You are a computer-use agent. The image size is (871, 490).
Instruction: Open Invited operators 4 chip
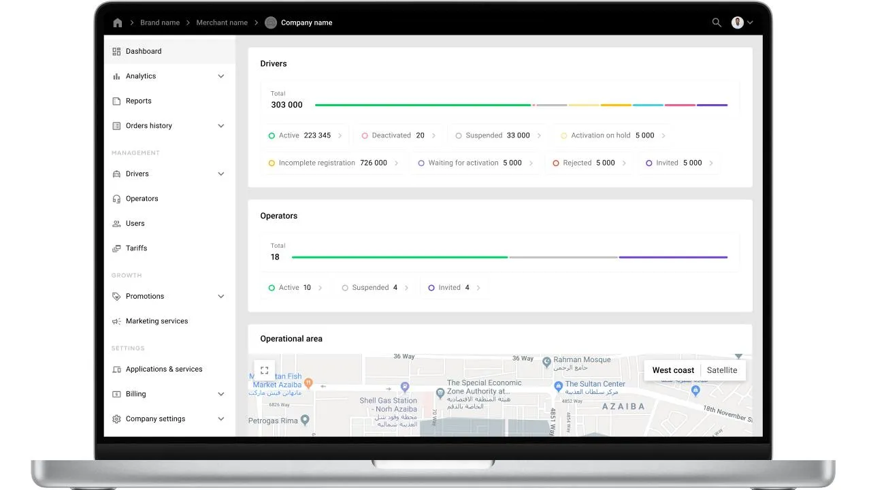[x=454, y=288]
